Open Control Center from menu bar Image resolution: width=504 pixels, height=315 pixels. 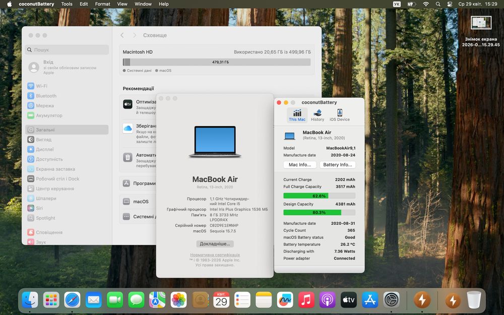coord(450,4)
